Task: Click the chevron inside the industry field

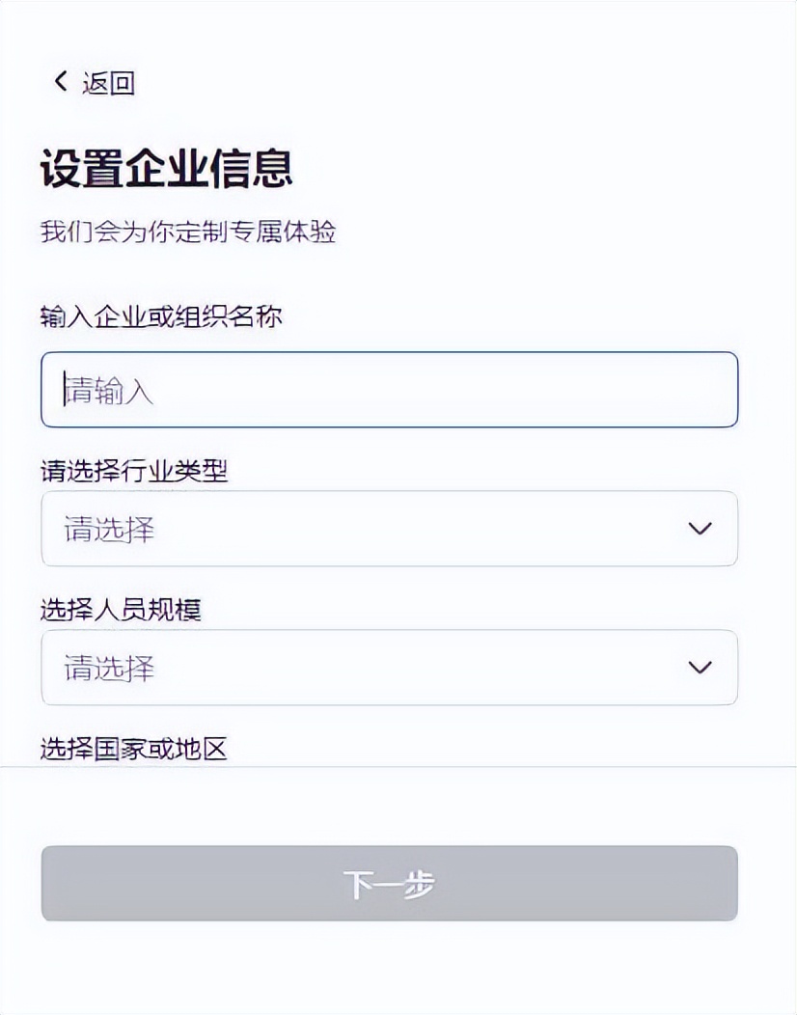Action: 700,528
